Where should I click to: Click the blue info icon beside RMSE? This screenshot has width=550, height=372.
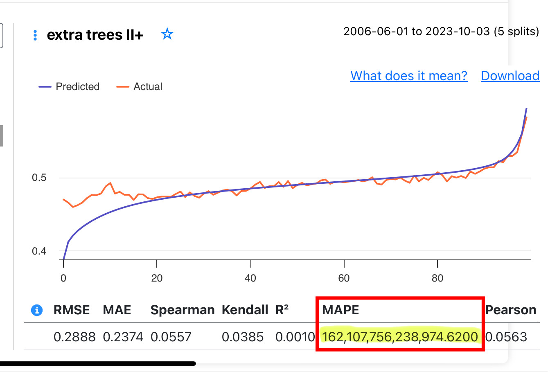pyautogui.click(x=37, y=310)
